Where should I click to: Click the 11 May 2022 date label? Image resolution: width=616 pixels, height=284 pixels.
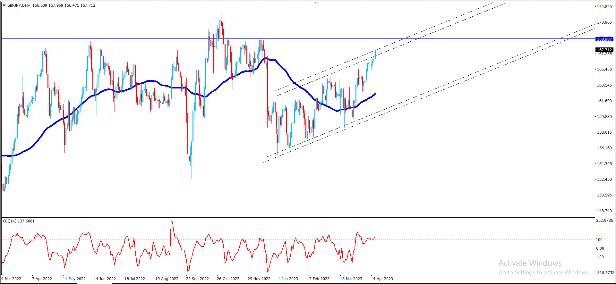(x=74, y=279)
